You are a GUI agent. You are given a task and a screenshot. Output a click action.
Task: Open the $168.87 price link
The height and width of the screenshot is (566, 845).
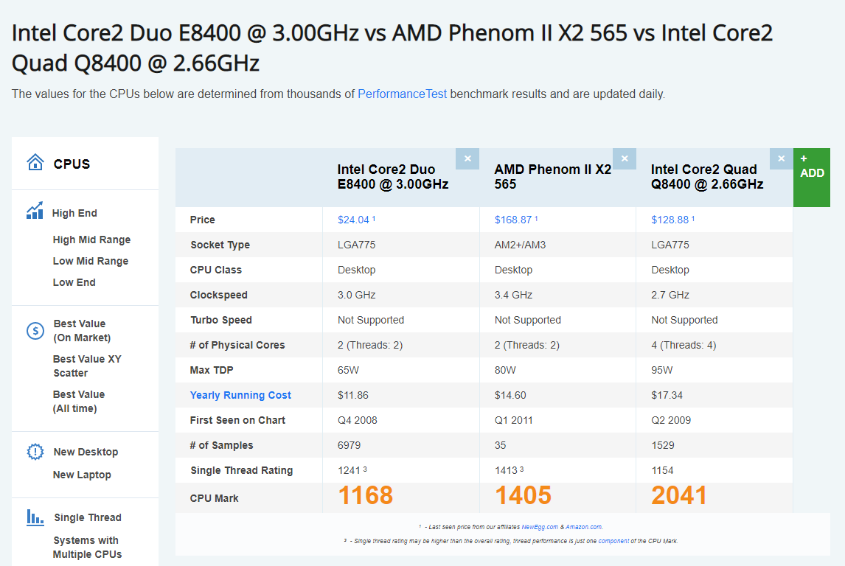[513, 220]
